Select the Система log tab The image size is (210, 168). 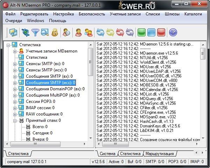107,154
